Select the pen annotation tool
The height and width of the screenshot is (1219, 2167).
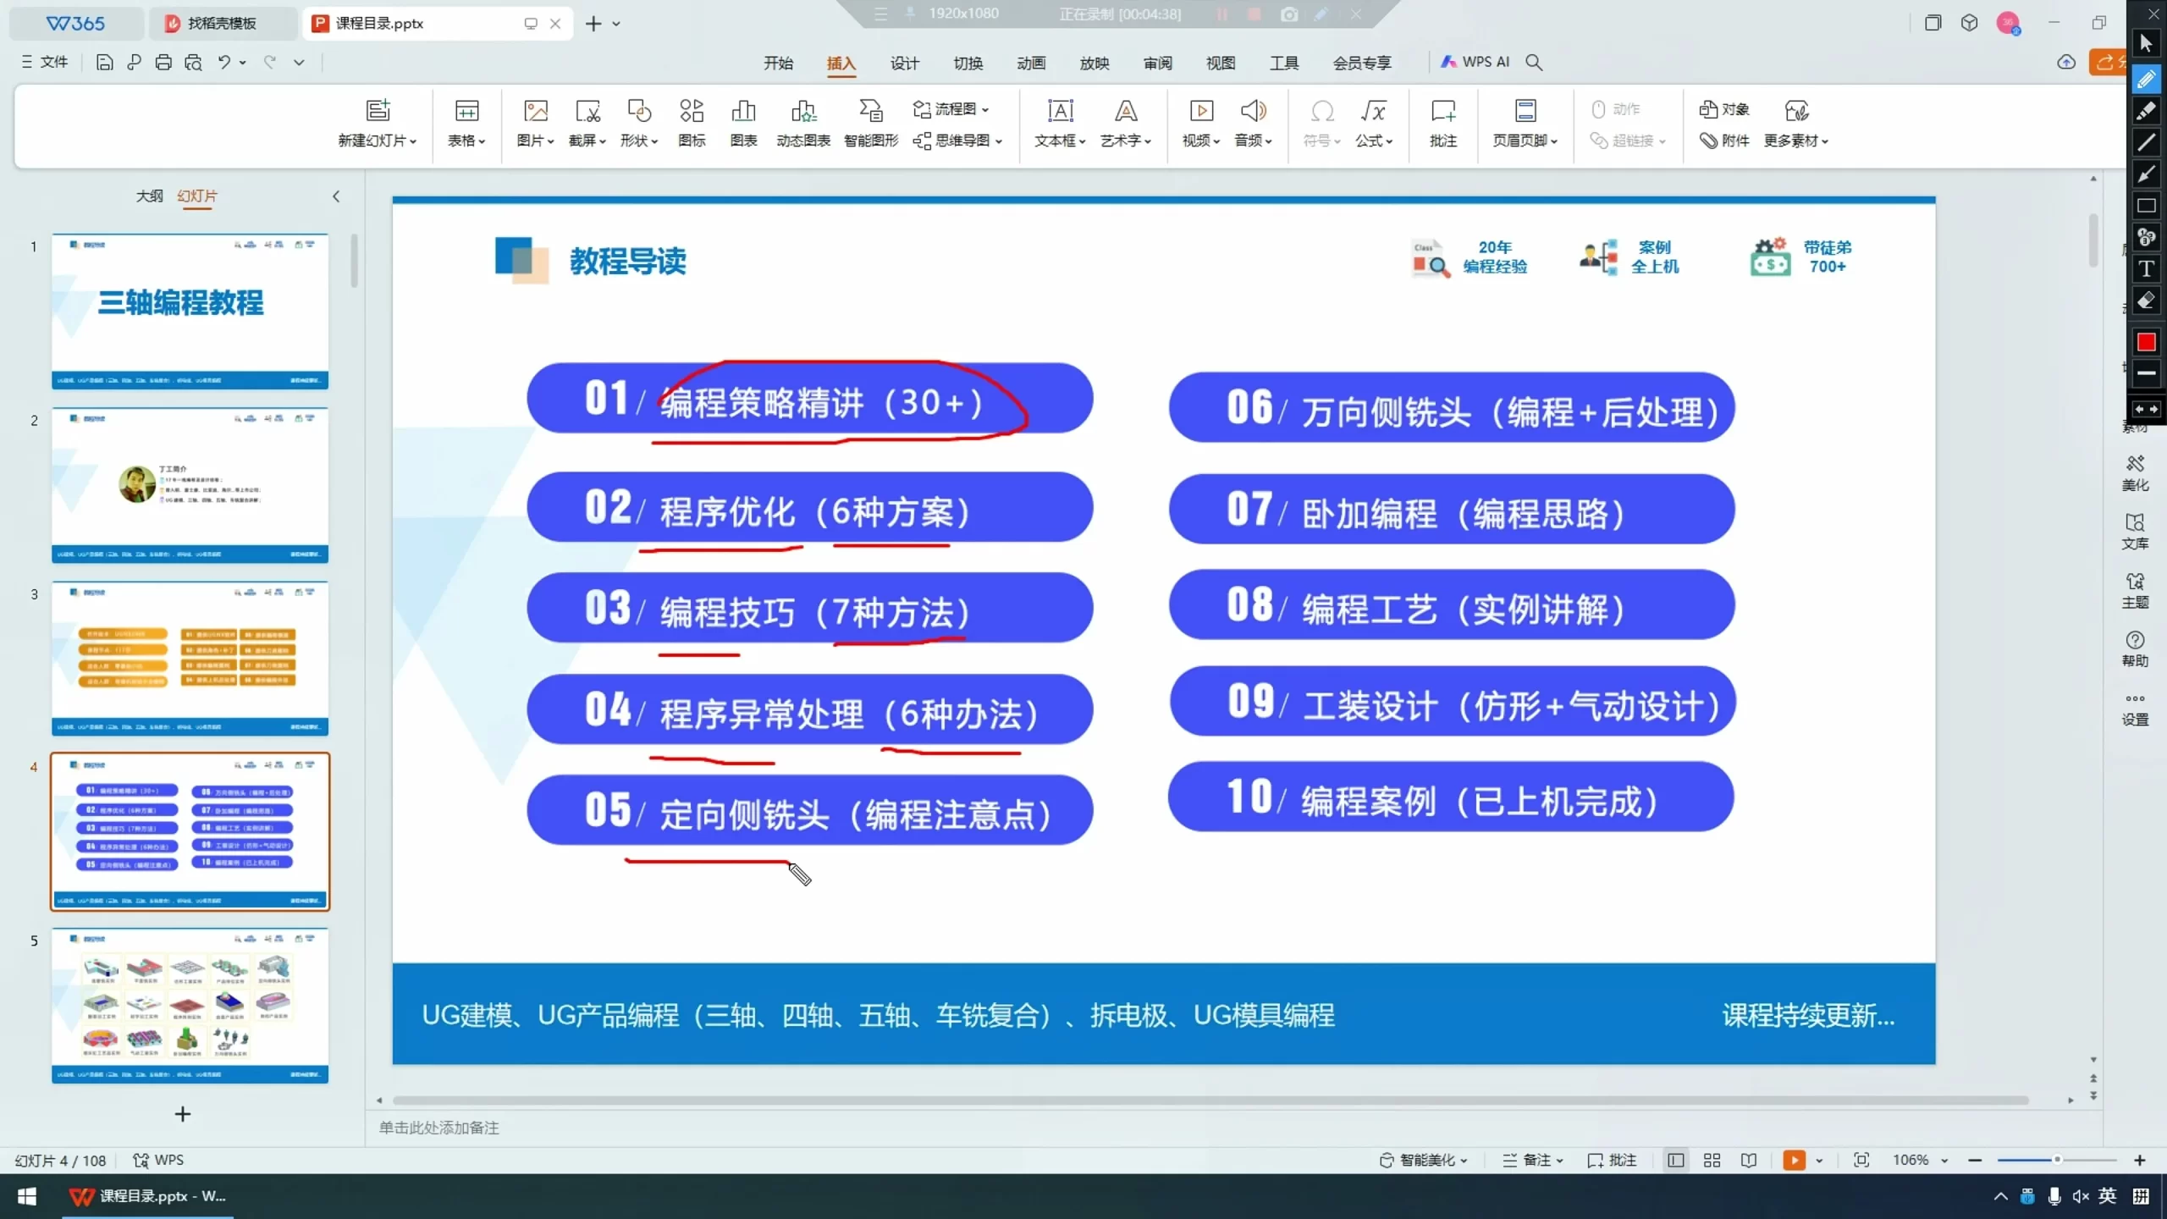tap(2148, 79)
